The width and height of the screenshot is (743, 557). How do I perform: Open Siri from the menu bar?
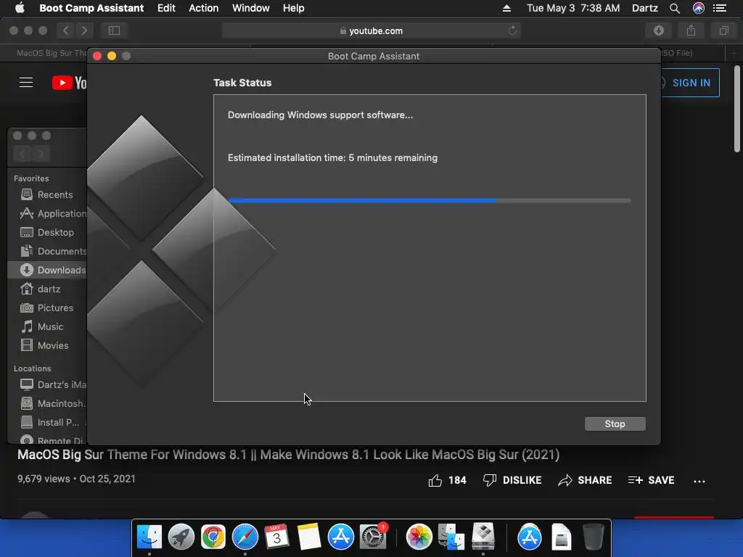[699, 8]
